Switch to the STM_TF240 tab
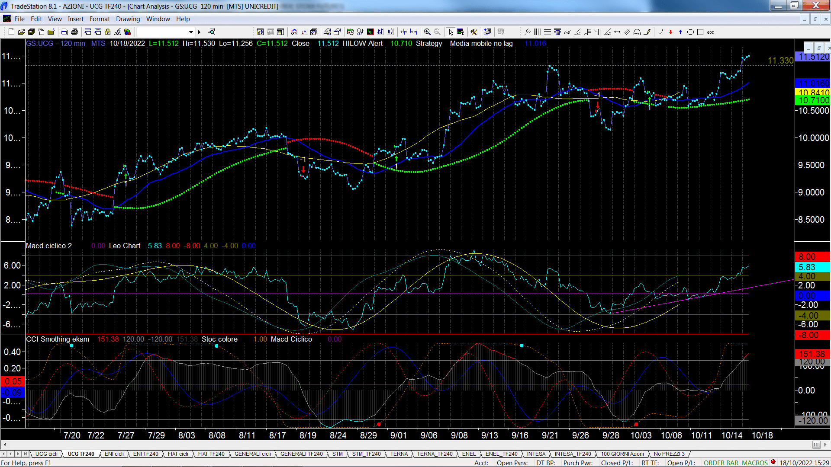This screenshot has height=467, width=831. [x=367, y=454]
